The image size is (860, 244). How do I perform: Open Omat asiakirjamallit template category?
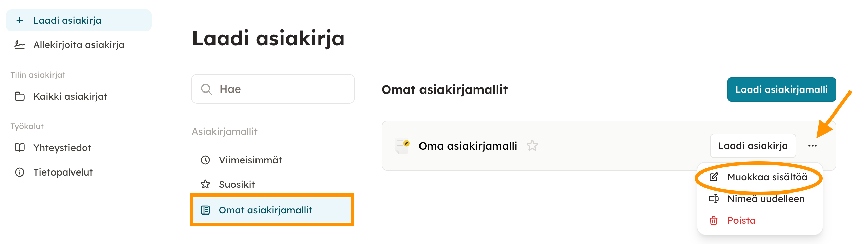tap(265, 210)
